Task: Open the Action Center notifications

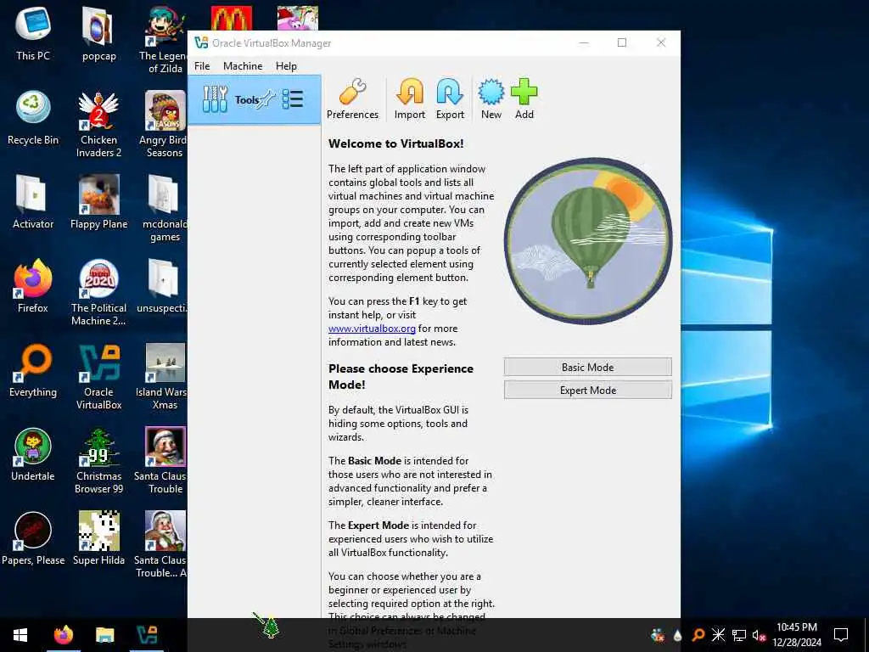Action: [x=841, y=635]
